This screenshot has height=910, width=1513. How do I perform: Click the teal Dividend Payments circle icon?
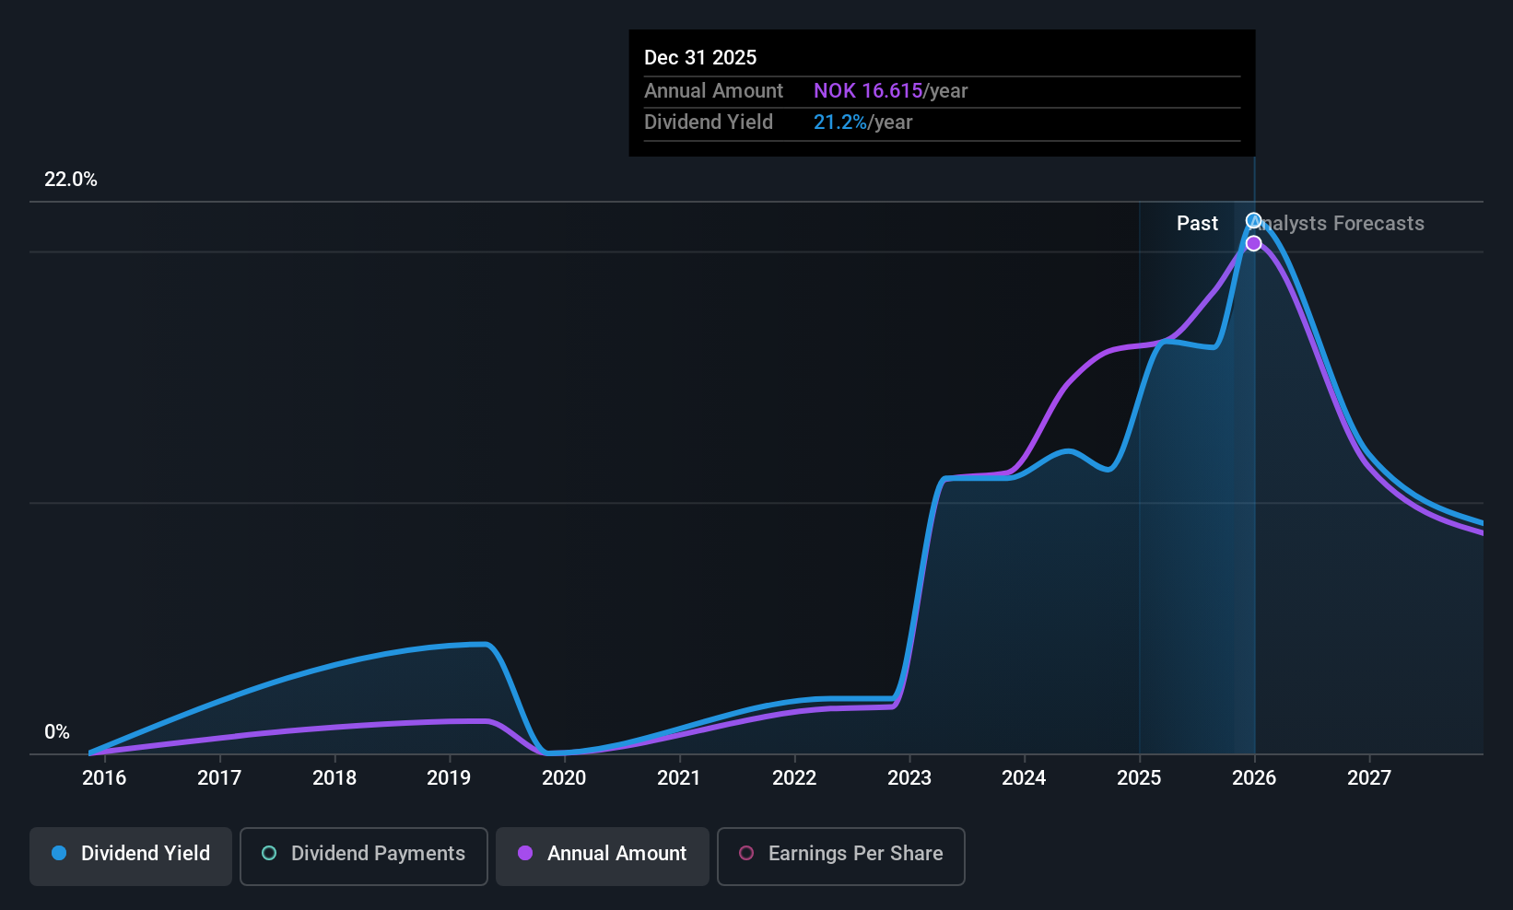268,854
